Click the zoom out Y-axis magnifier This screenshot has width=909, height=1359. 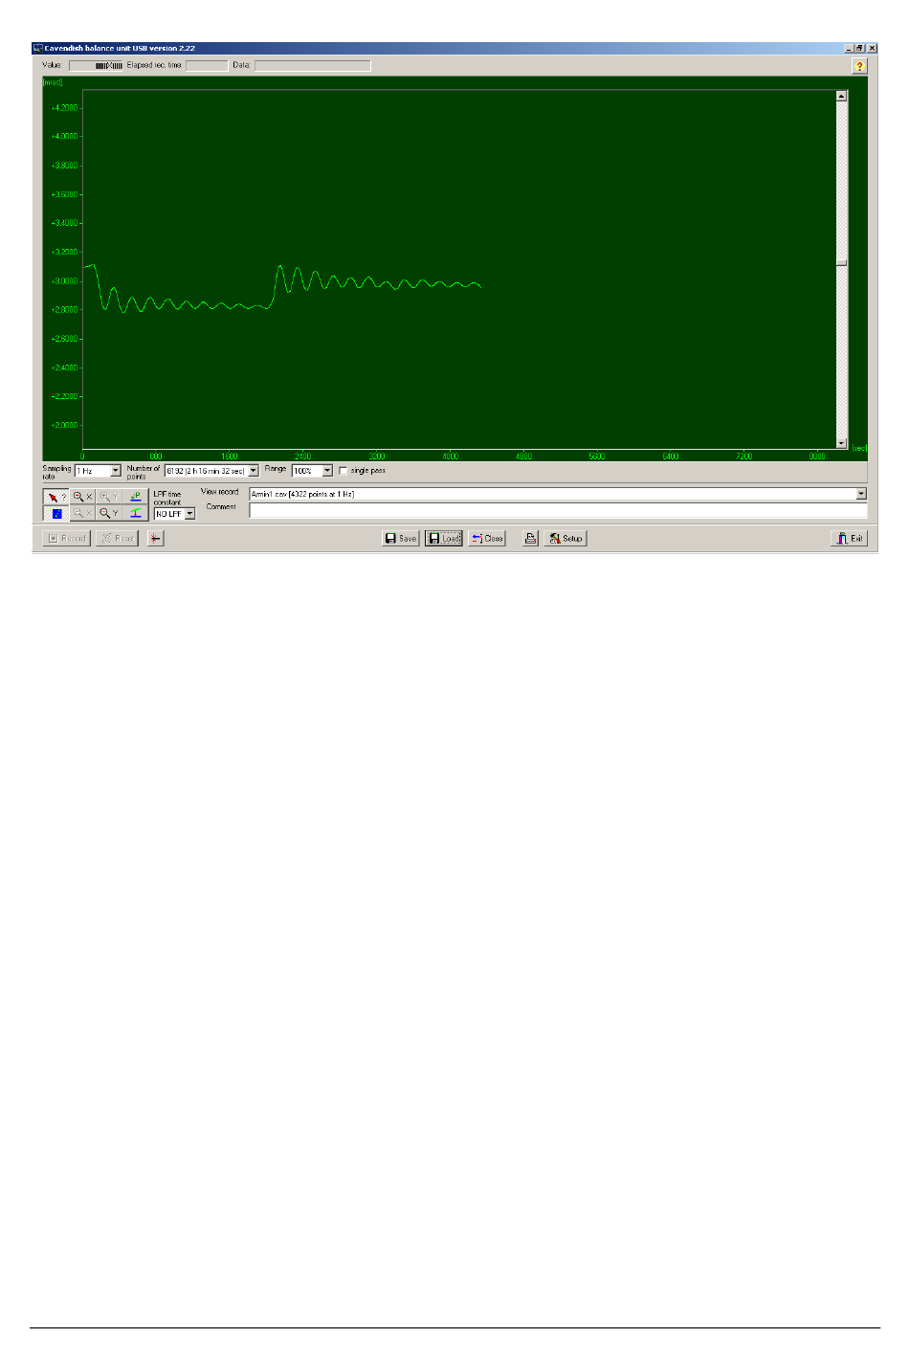pyautogui.click(x=109, y=513)
